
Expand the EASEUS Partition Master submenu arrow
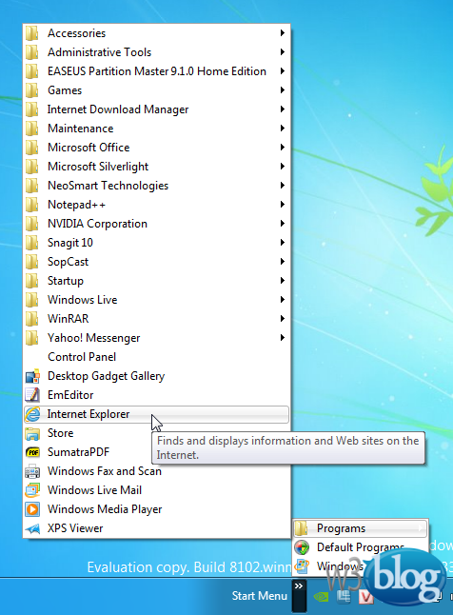point(283,71)
